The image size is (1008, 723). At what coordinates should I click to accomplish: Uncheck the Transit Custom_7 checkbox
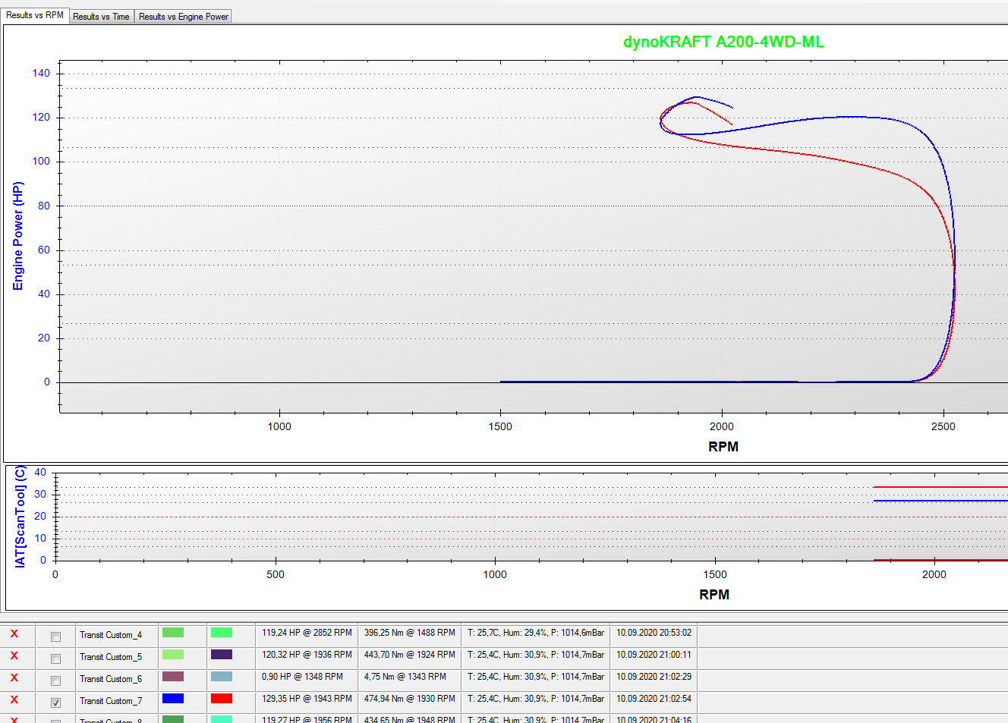click(x=55, y=703)
